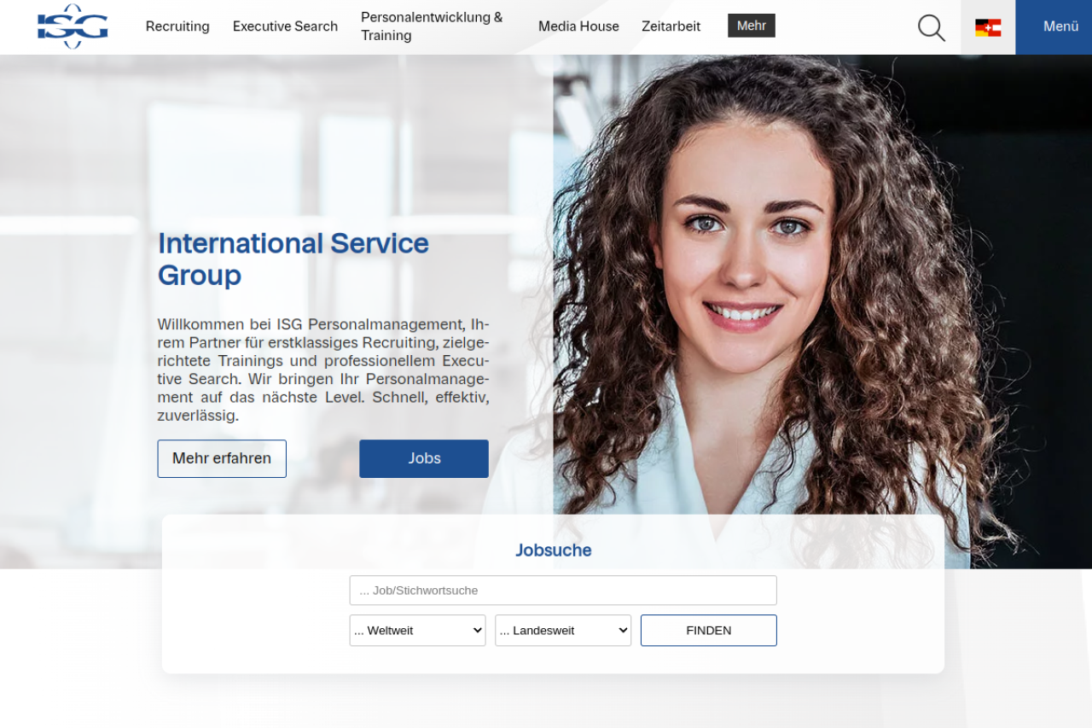This screenshot has width=1092, height=728.
Task: Focus the Job/Stichwortsuche input field
Action: point(563,591)
